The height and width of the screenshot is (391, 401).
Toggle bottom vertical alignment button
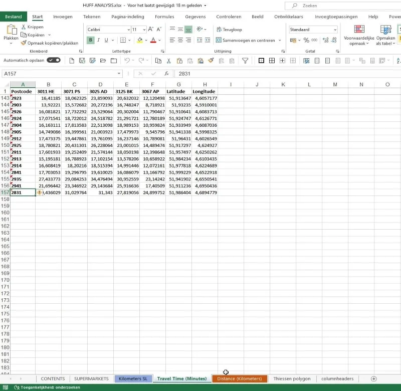(x=188, y=30)
